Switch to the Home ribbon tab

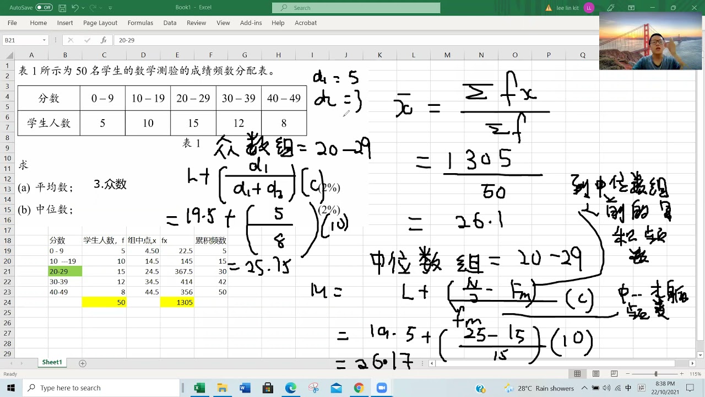pos(39,23)
